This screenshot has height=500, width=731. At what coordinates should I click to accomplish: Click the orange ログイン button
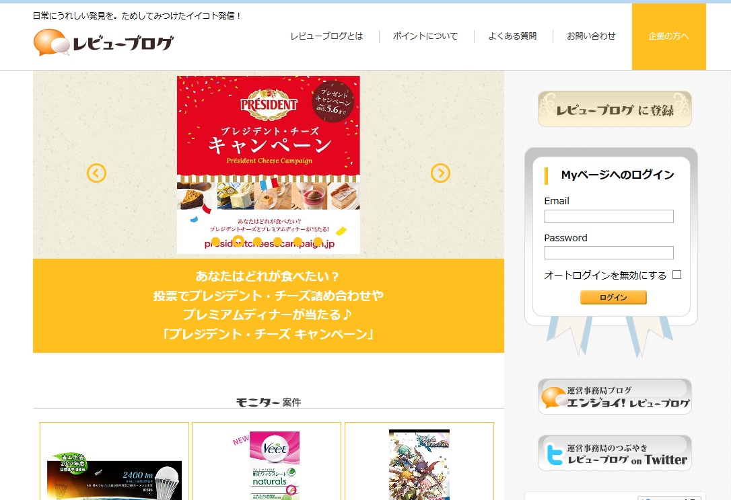pyautogui.click(x=613, y=297)
